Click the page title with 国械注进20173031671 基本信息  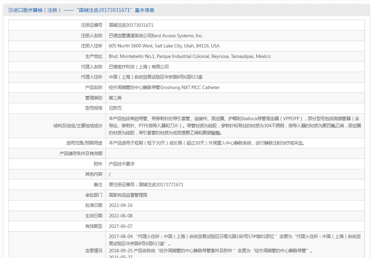(x=84, y=10)
